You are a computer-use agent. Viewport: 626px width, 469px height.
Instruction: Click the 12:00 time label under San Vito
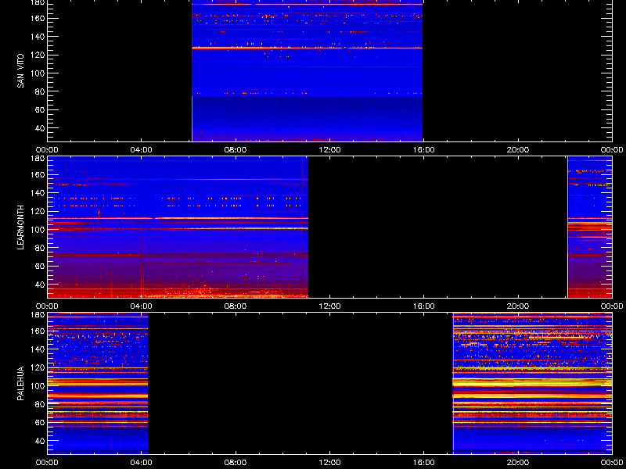[x=329, y=150]
